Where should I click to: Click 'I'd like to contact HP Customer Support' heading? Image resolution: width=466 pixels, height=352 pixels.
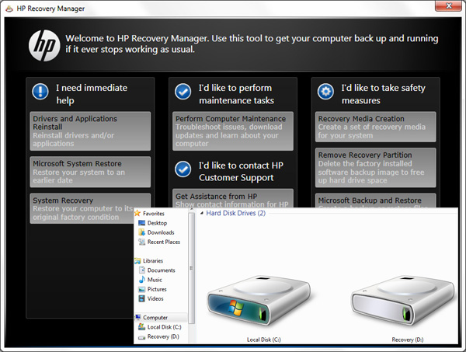point(241,172)
